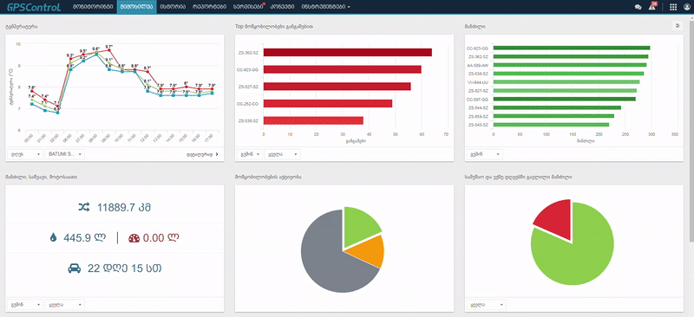Click the fuel drop icon beside 445.9
Viewport: 694px width, 317px height.
(54, 238)
